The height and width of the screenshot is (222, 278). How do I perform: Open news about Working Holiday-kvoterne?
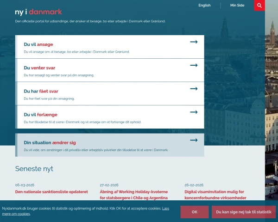[134, 195]
